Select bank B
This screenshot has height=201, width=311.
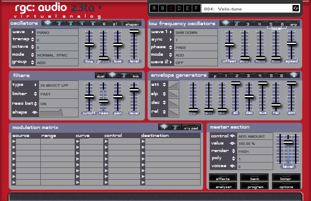click(162, 8)
